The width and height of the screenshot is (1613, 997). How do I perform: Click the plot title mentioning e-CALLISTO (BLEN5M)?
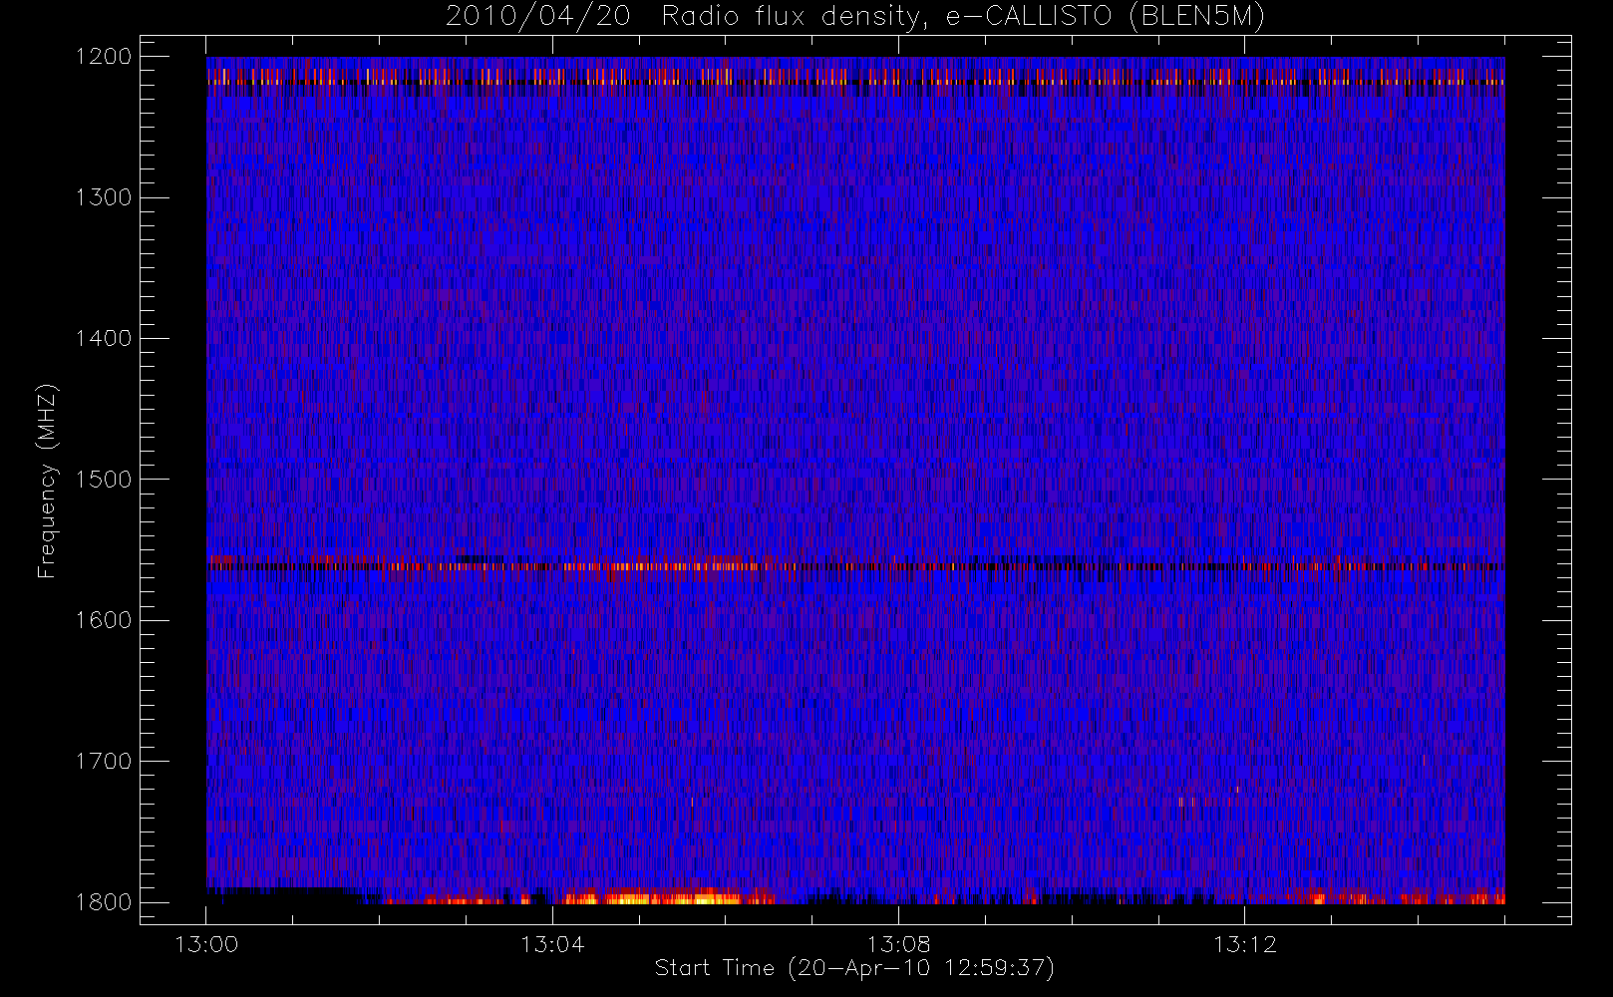pyautogui.click(x=854, y=17)
